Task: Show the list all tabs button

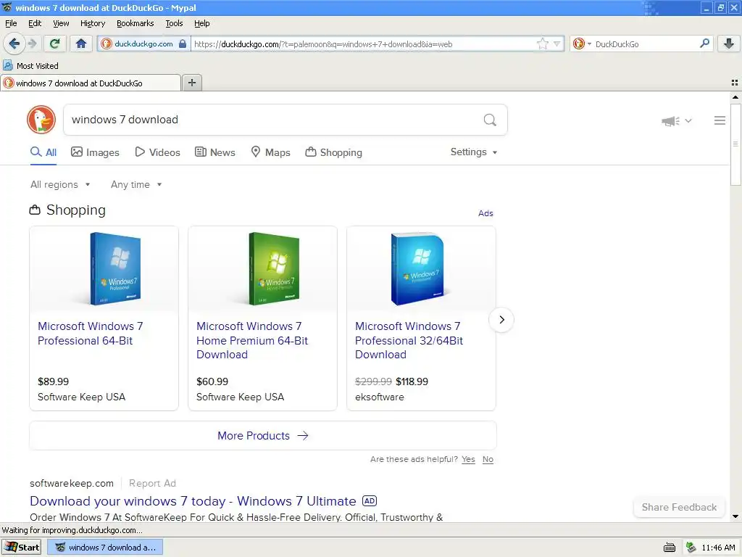Action: (x=735, y=83)
